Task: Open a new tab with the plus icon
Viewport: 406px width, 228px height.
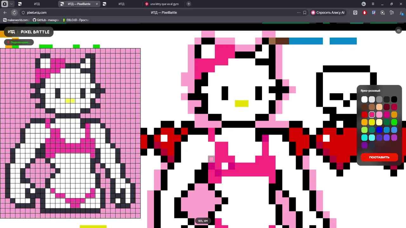Action: pyautogui.click(x=189, y=4)
